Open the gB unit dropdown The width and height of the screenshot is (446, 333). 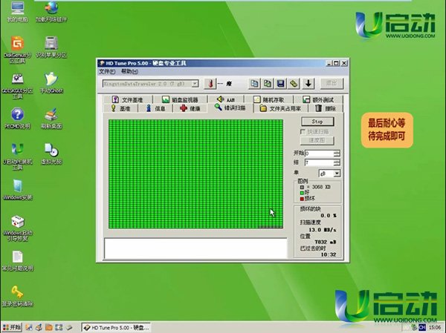point(337,173)
